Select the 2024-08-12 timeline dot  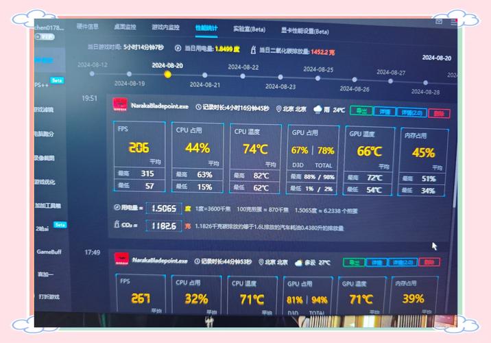pyautogui.click(x=92, y=73)
